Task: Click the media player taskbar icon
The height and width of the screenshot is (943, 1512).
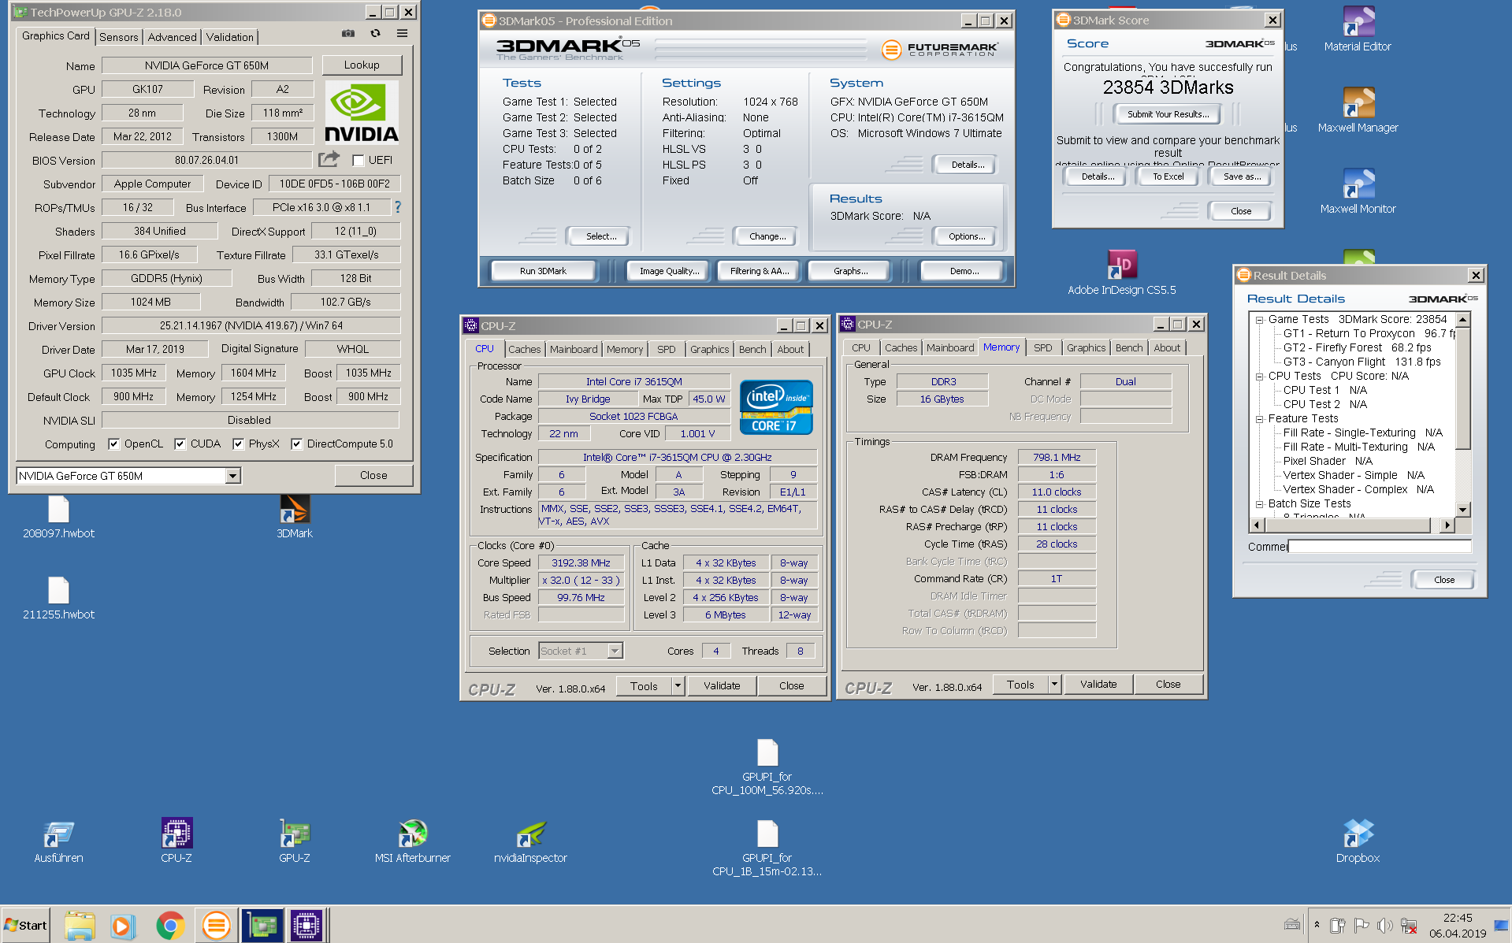Action: tap(122, 926)
